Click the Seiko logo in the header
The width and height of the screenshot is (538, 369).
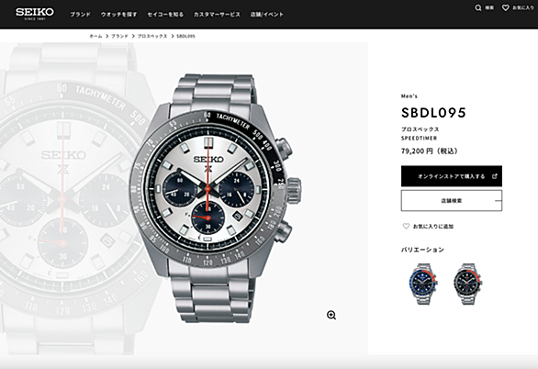pos(35,14)
